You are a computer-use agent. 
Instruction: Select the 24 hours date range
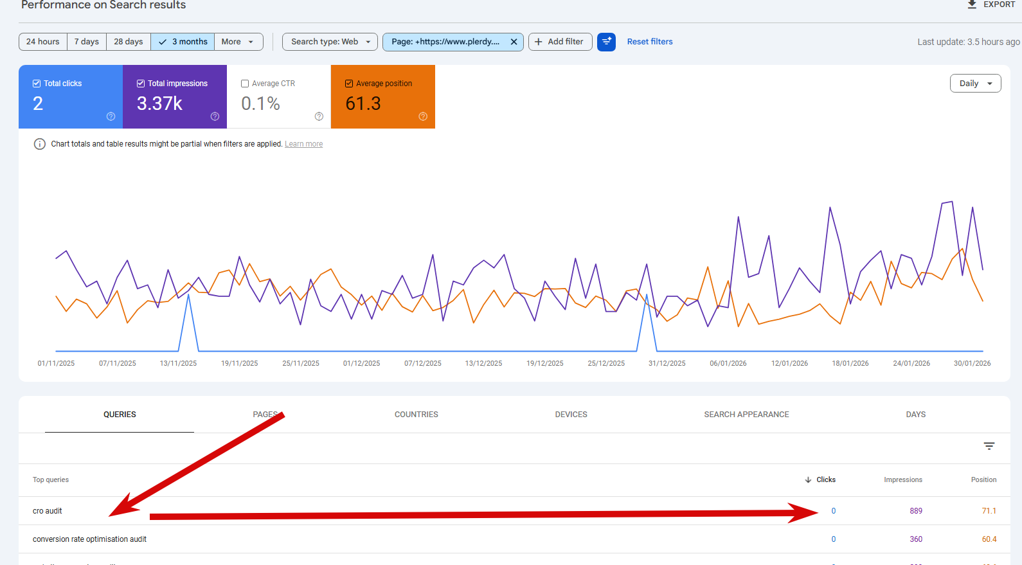[x=43, y=42]
